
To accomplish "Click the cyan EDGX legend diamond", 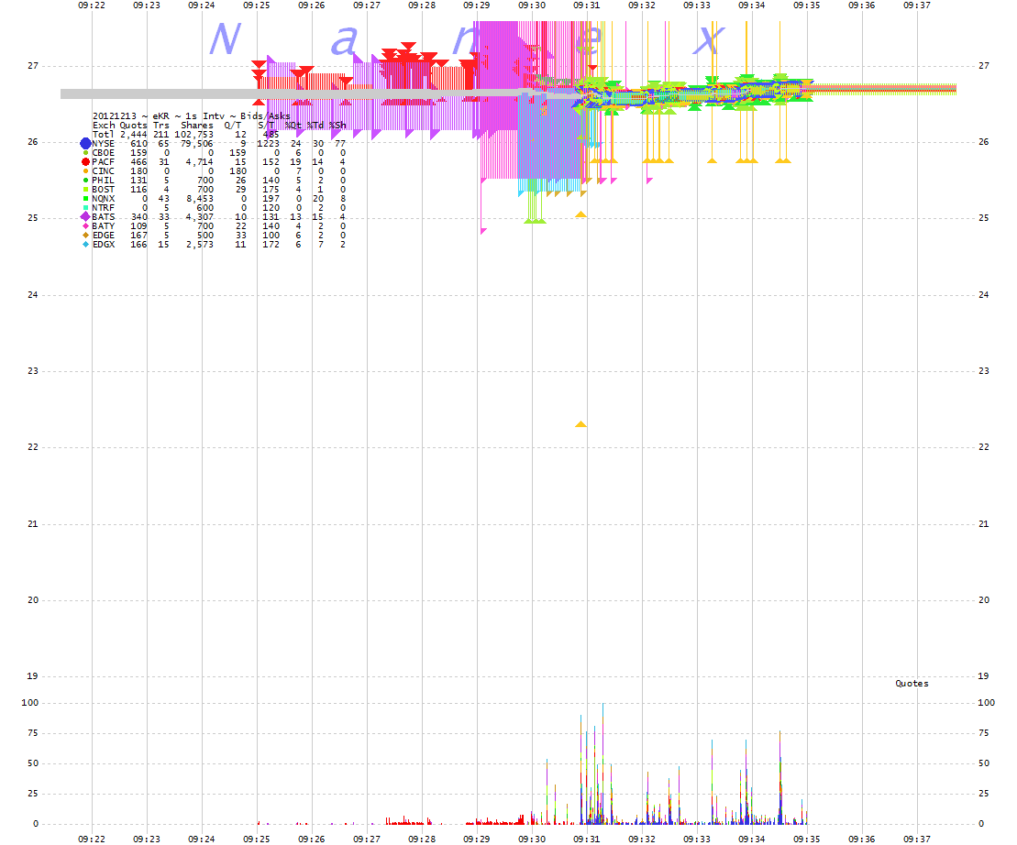I will click(x=85, y=245).
